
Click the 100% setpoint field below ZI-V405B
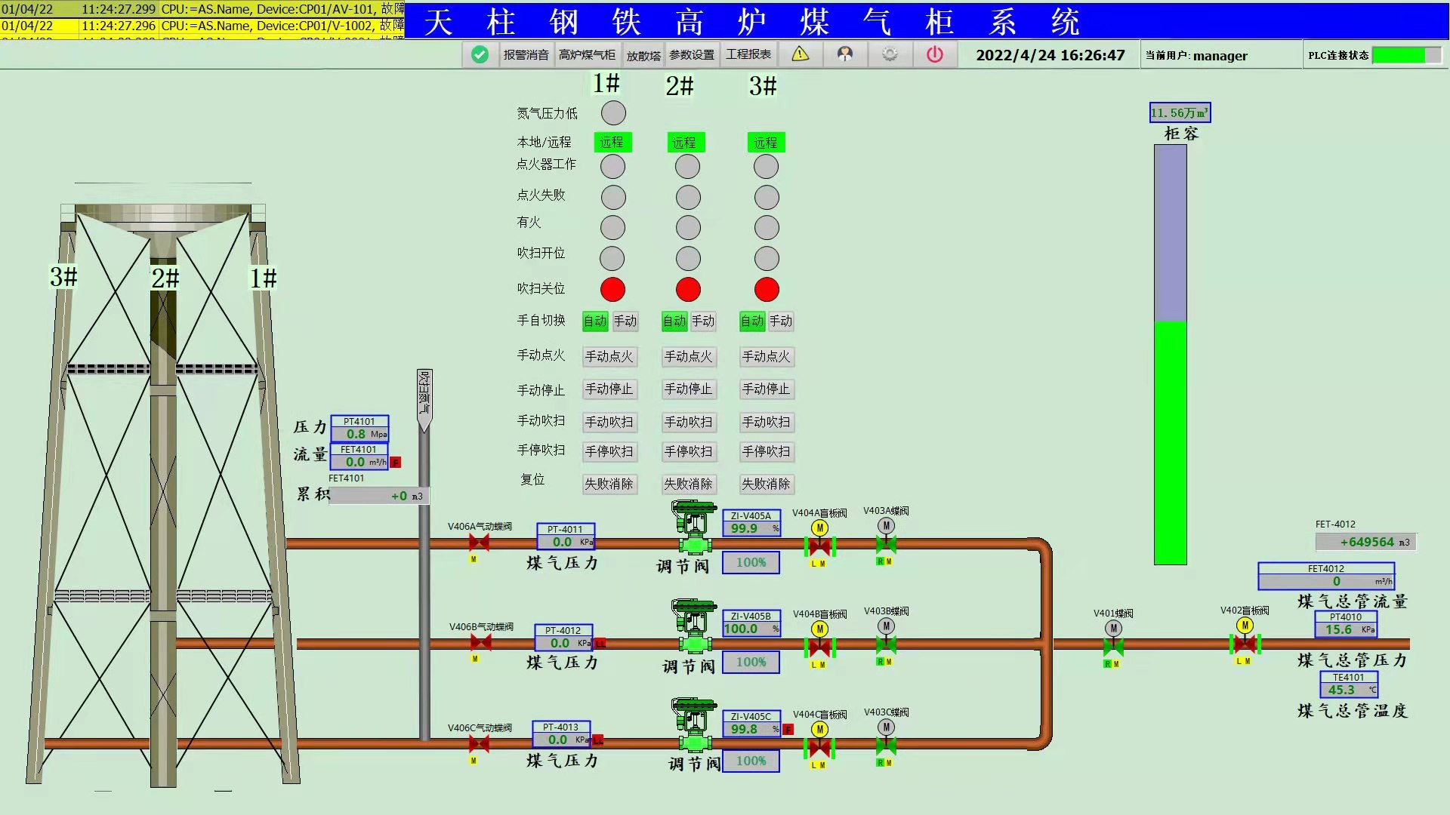[751, 662]
